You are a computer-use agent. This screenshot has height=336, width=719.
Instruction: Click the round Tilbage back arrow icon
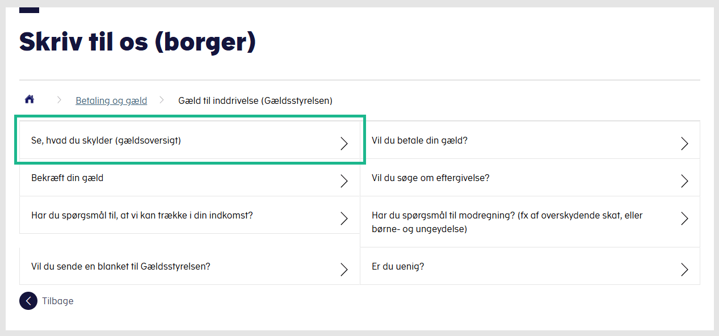pyautogui.click(x=28, y=301)
